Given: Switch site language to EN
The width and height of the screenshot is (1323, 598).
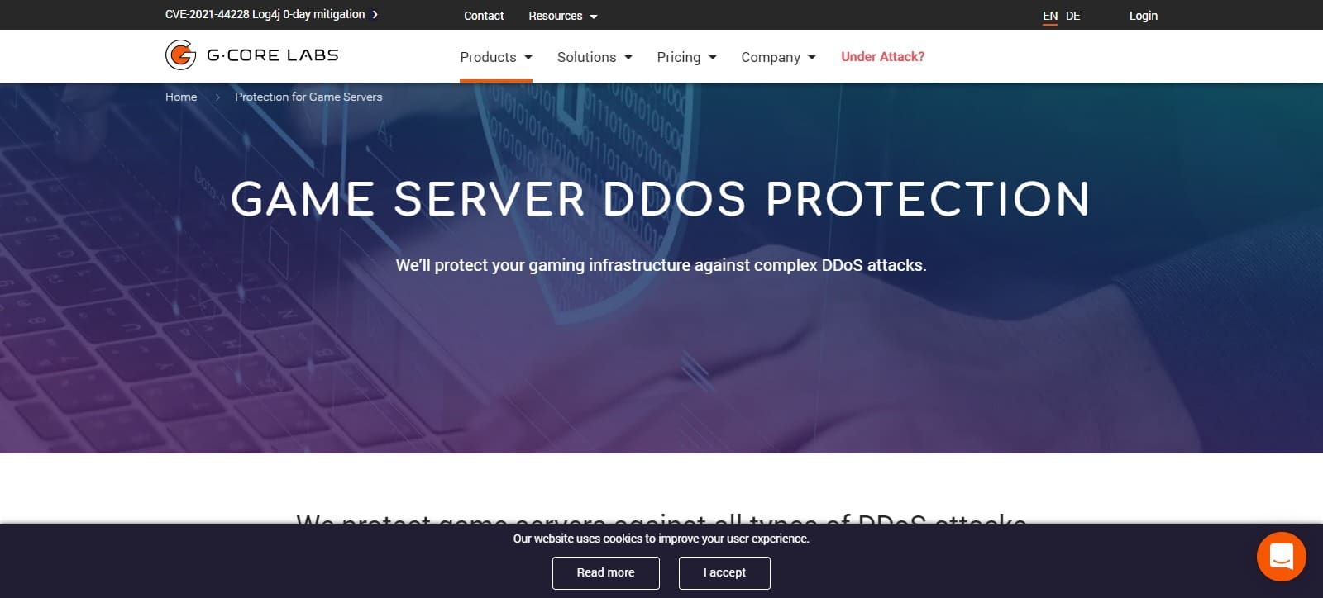Looking at the screenshot, I should click(1050, 16).
